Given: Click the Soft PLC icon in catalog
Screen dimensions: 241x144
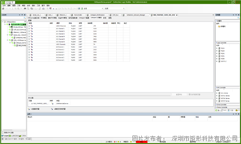Looking at the screenshot, I should [x=219, y=61].
